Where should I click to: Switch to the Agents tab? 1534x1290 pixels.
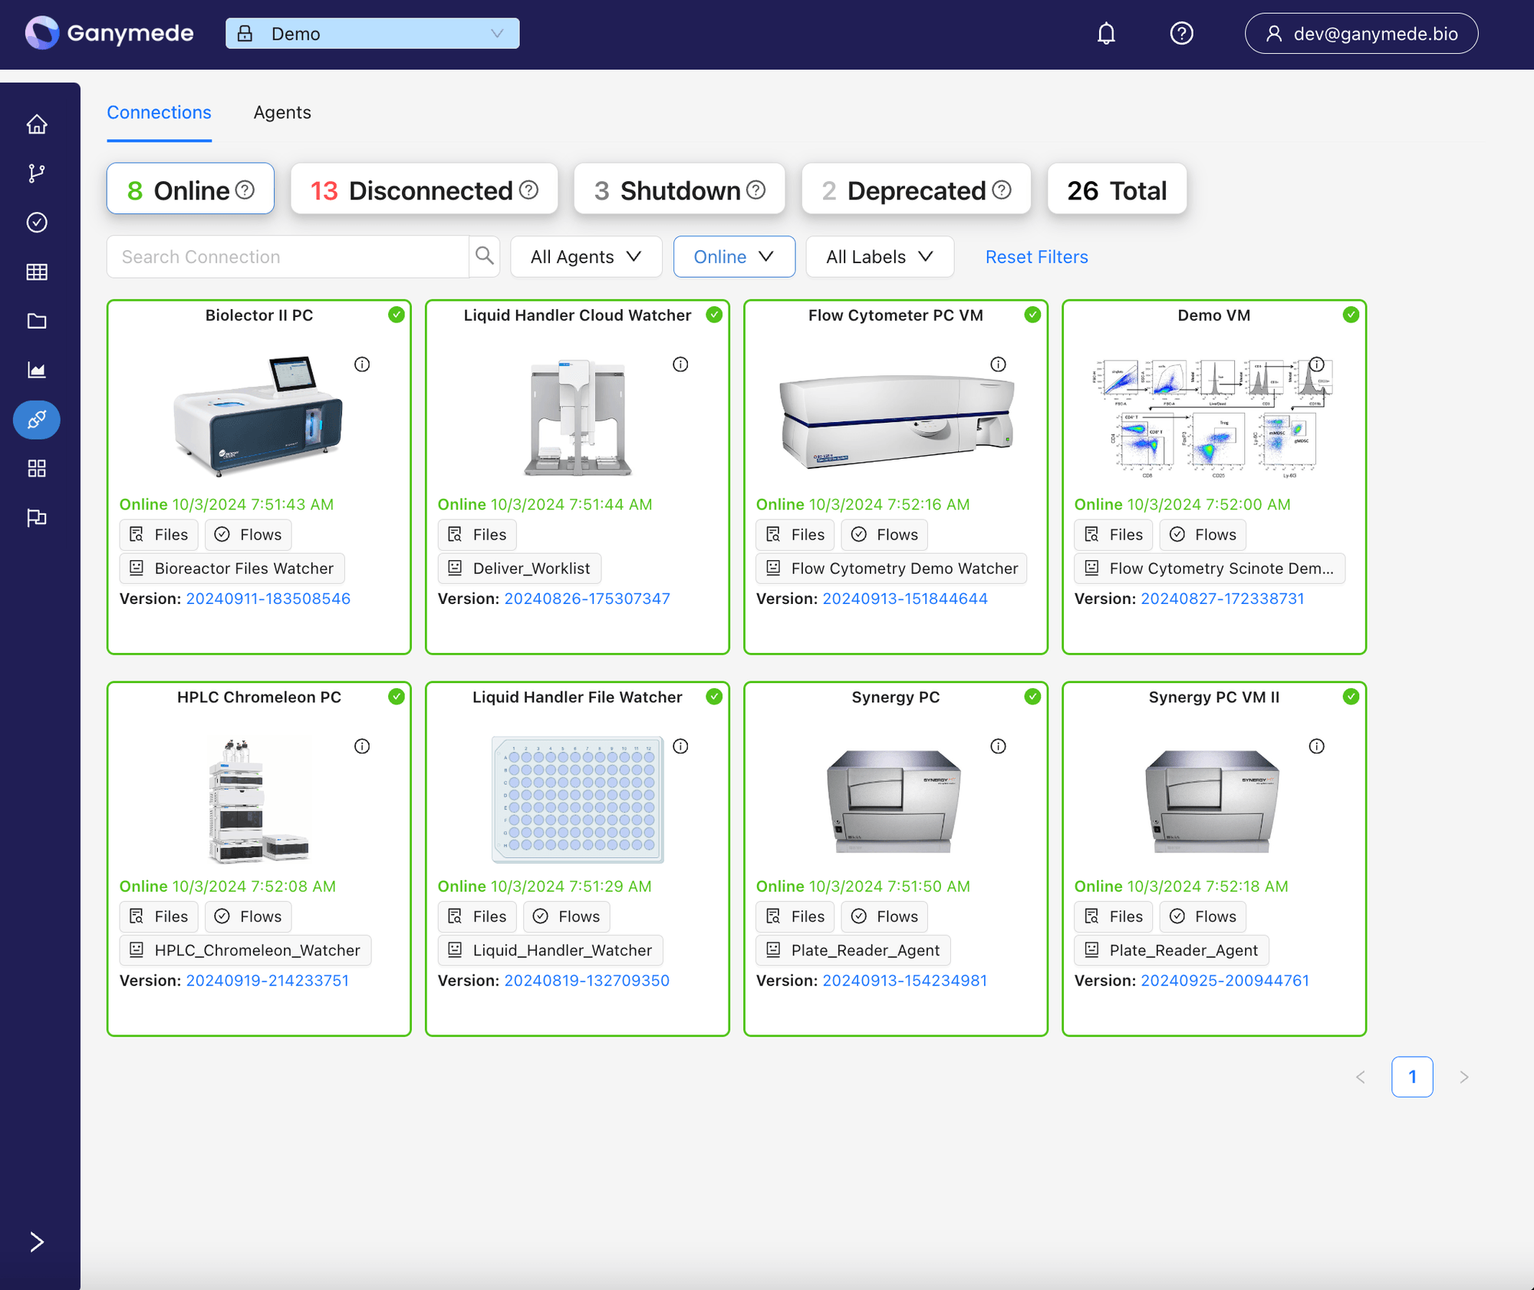click(282, 113)
